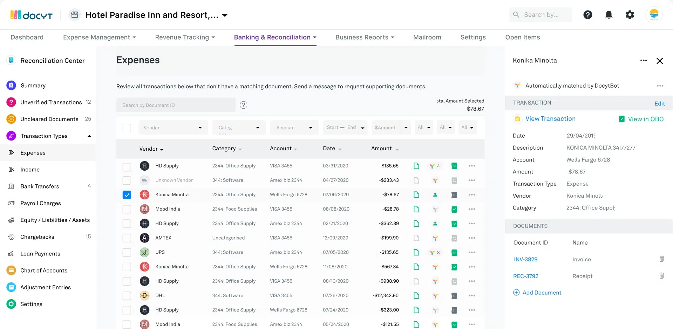Image resolution: width=673 pixels, height=329 pixels.
Task: Click the empty document icon in HD Supply -$988.90 row
Action: 416,281
